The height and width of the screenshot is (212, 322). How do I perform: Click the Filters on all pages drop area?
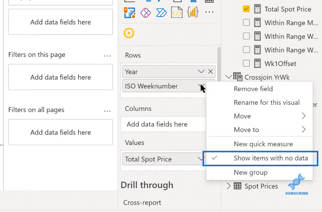pos(61,132)
